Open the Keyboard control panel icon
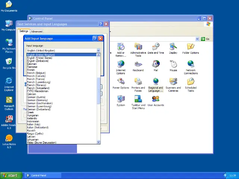The width and height of the screenshot is (239, 179). point(138,65)
